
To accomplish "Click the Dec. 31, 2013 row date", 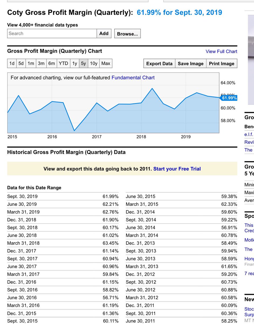I will pos(140,243).
